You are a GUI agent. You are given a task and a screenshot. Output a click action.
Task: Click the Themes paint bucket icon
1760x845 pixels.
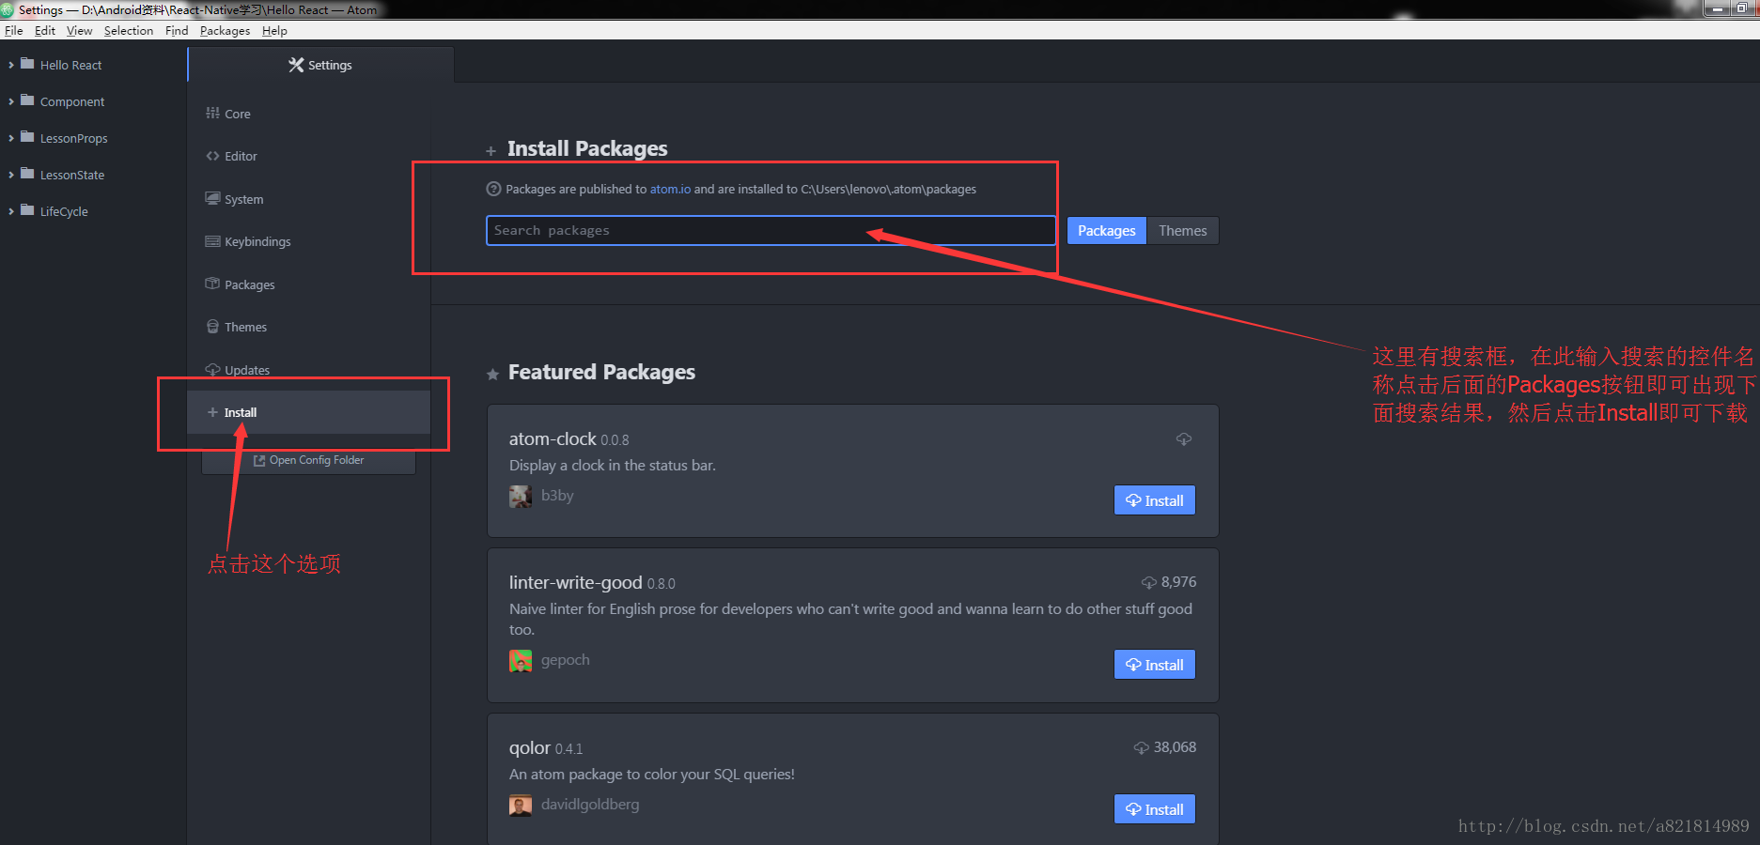pyautogui.click(x=212, y=327)
